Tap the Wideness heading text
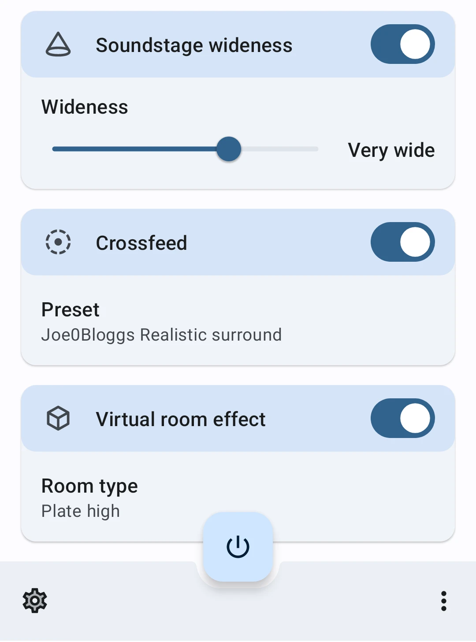 [x=85, y=107]
